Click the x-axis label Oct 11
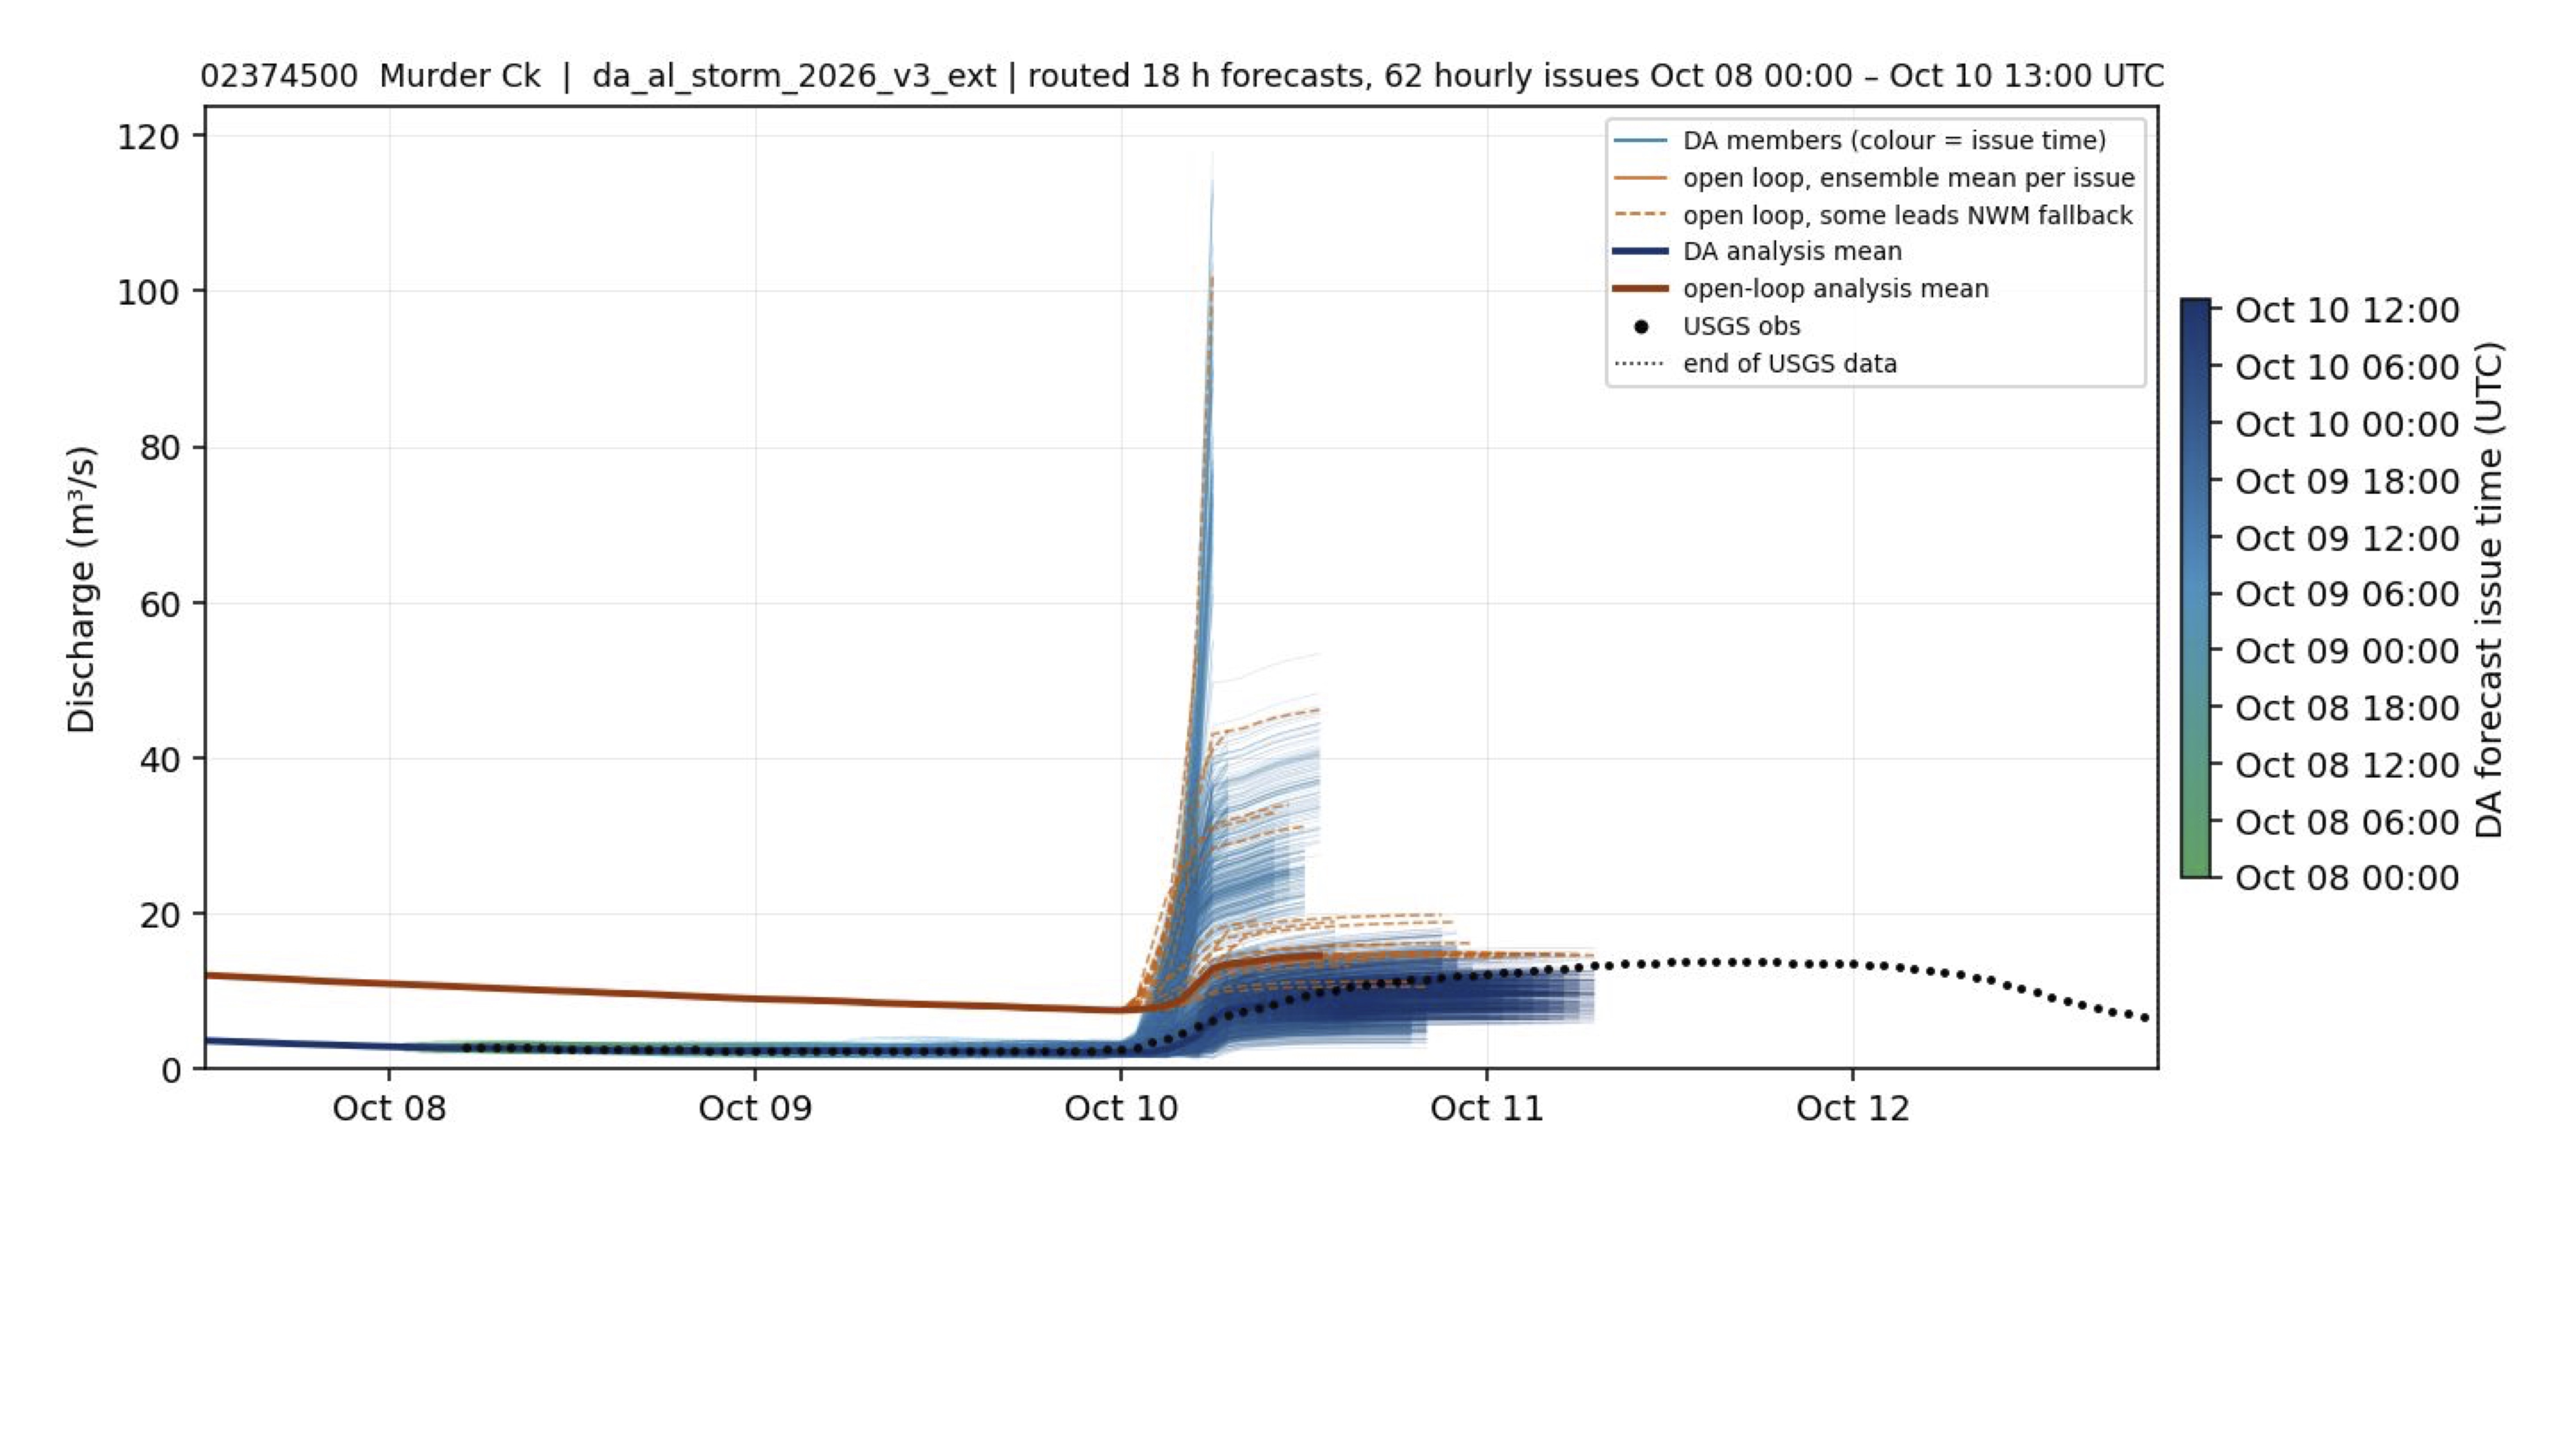 click(1487, 1108)
